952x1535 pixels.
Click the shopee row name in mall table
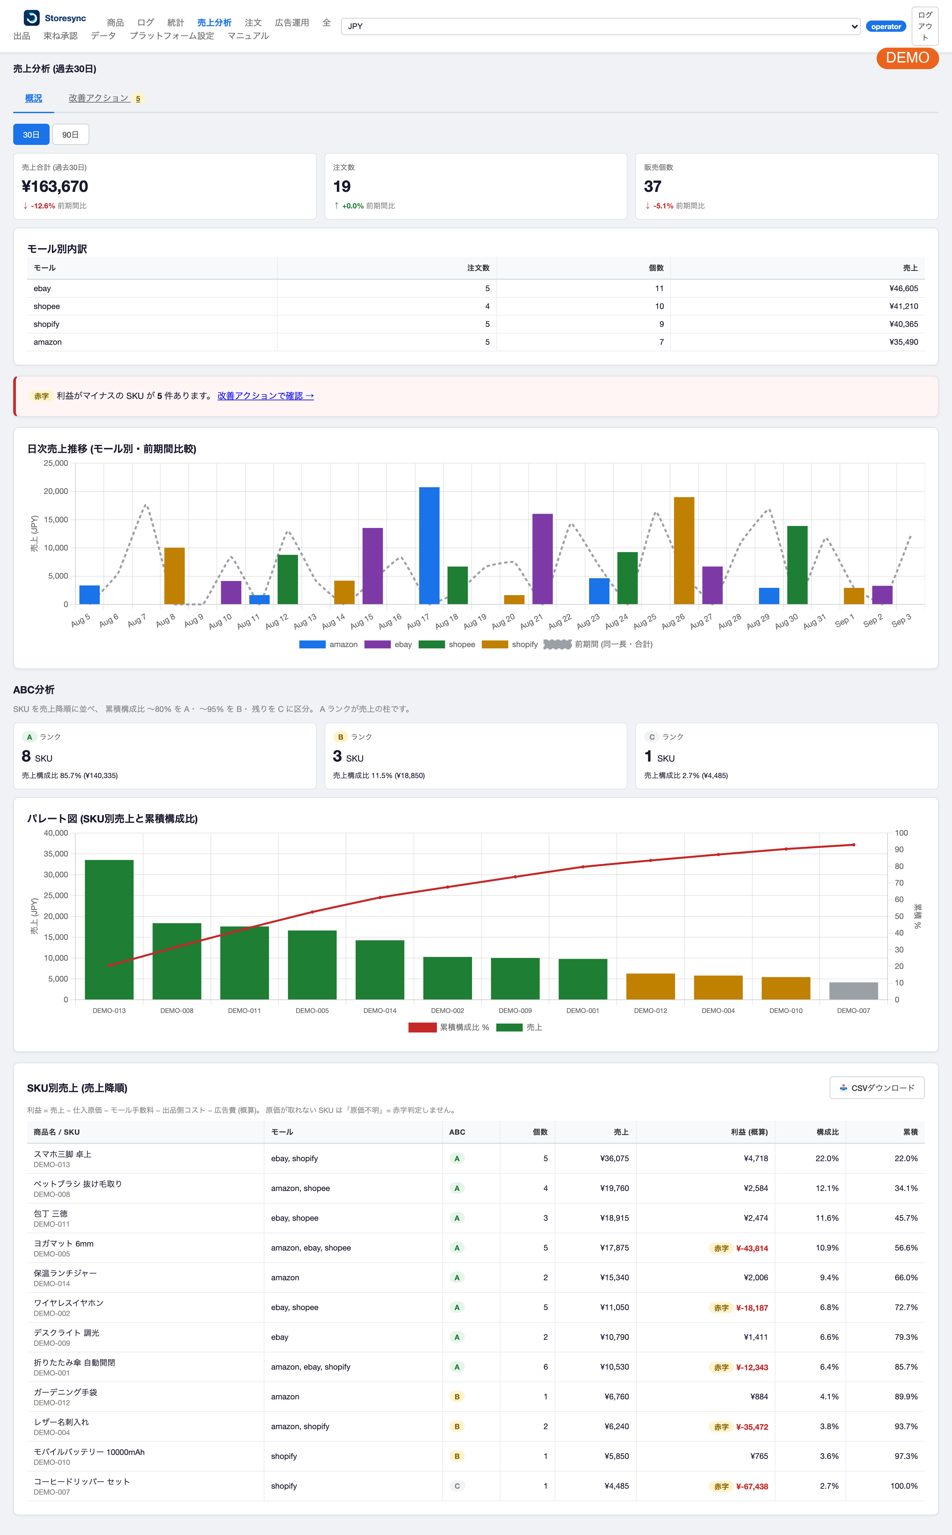47,306
